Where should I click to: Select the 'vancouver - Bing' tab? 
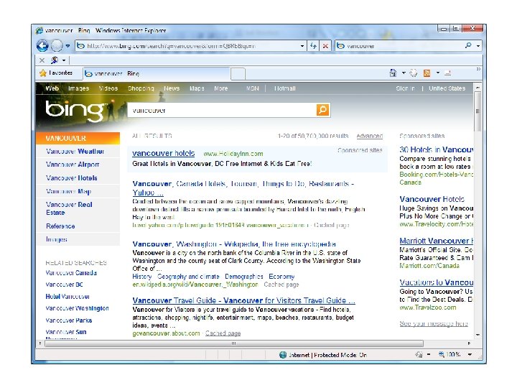coord(157,73)
